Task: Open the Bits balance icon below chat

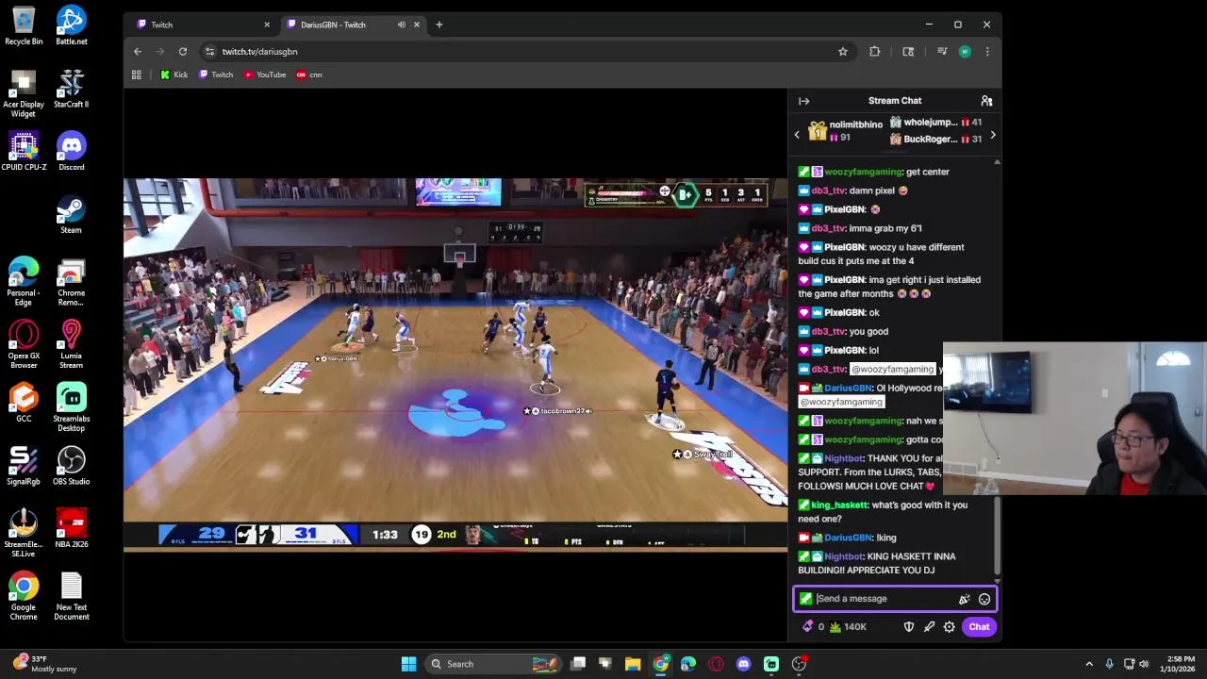Action: click(x=808, y=627)
